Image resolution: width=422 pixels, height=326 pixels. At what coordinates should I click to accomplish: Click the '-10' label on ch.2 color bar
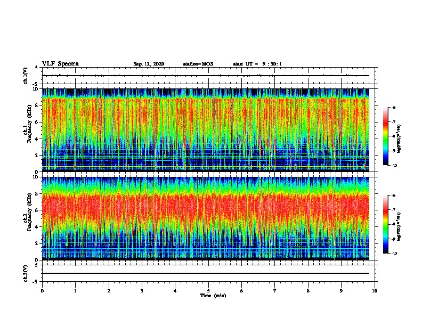394,254
